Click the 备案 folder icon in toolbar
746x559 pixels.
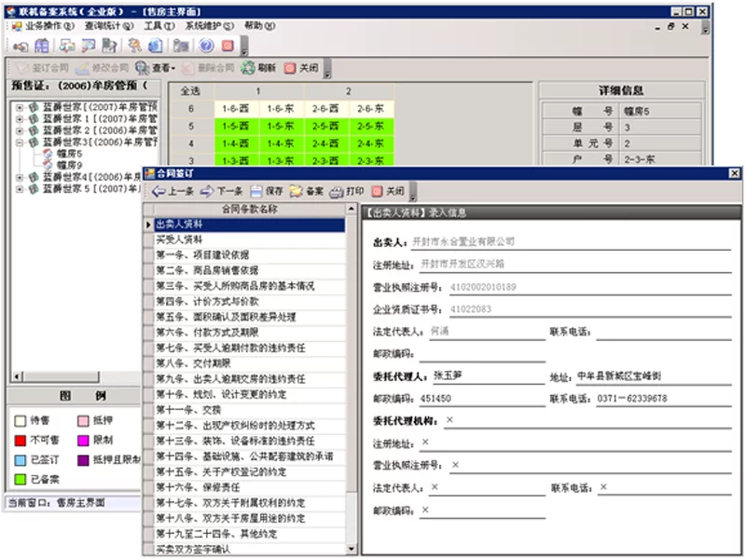[296, 191]
